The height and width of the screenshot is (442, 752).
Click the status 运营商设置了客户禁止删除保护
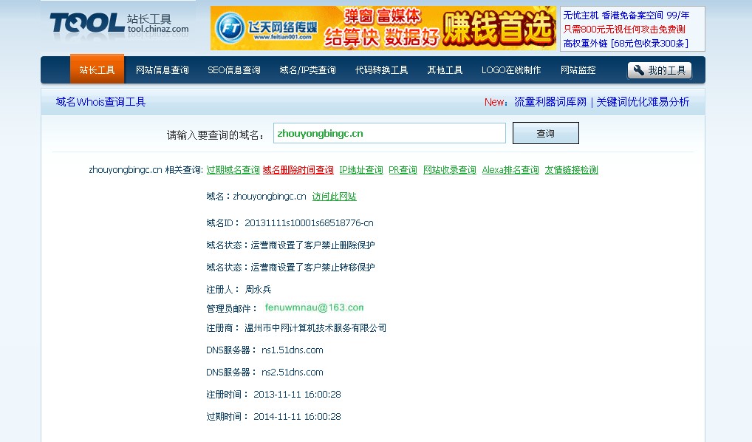312,245
